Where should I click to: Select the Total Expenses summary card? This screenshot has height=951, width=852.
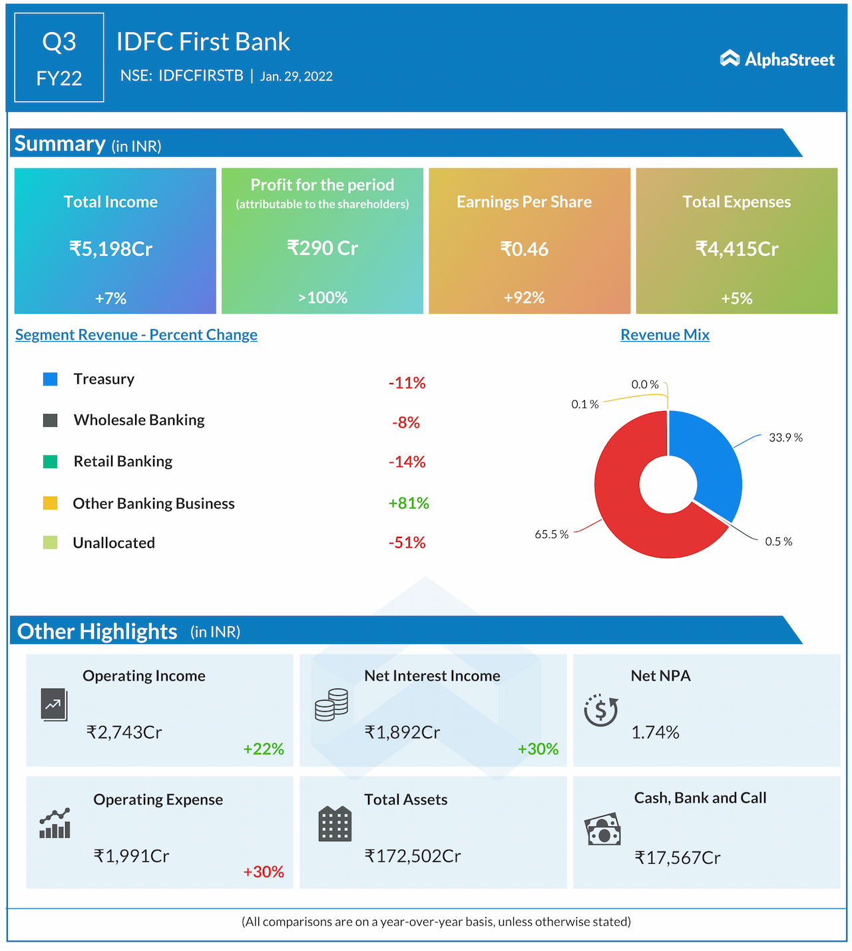pyautogui.click(x=736, y=240)
